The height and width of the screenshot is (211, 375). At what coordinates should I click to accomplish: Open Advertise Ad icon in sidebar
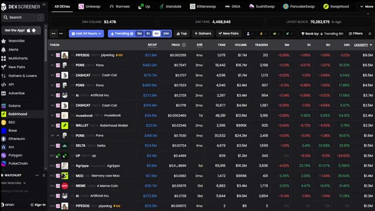4,93
